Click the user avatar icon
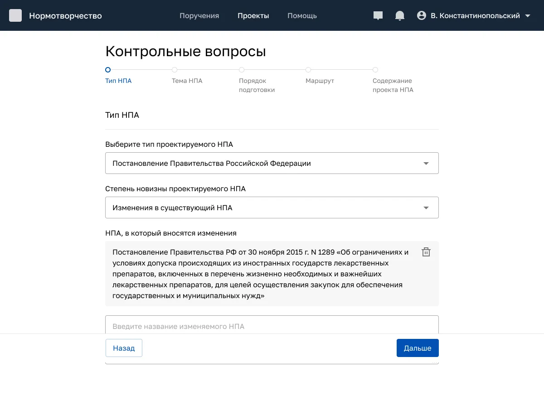Screen dimensions: 544x415 pyautogui.click(x=422, y=15)
